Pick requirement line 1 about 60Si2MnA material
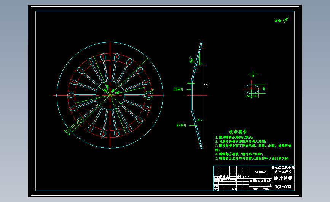 pyautogui.click(x=234, y=138)
